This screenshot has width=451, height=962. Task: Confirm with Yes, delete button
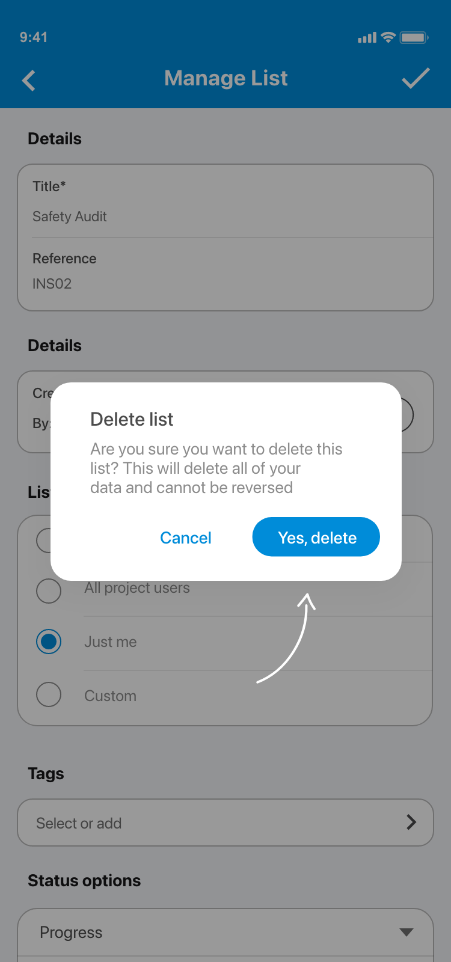(316, 537)
